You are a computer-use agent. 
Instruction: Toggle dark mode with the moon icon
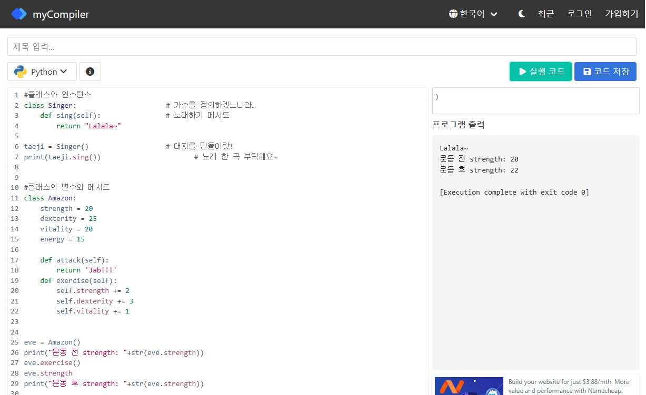[x=522, y=14]
